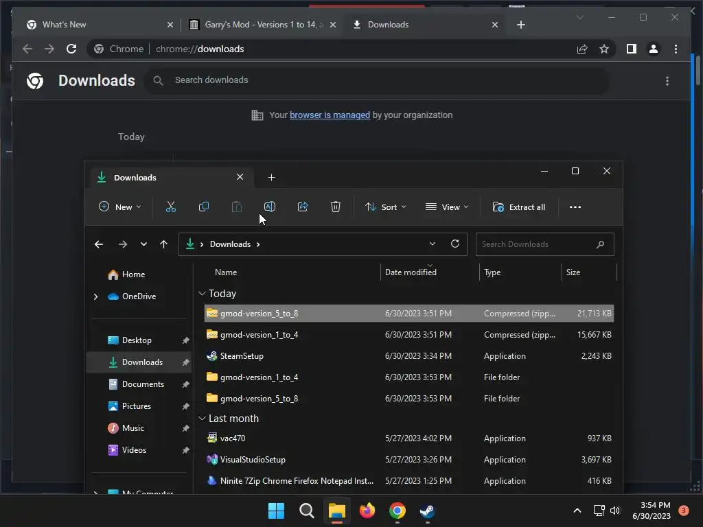703x527 pixels.
Task: Open the Sort dropdown
Action: click(x=386, y=207)
